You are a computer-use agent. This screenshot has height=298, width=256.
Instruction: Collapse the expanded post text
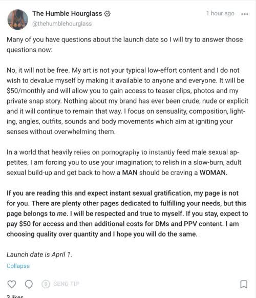click(18, 266)
